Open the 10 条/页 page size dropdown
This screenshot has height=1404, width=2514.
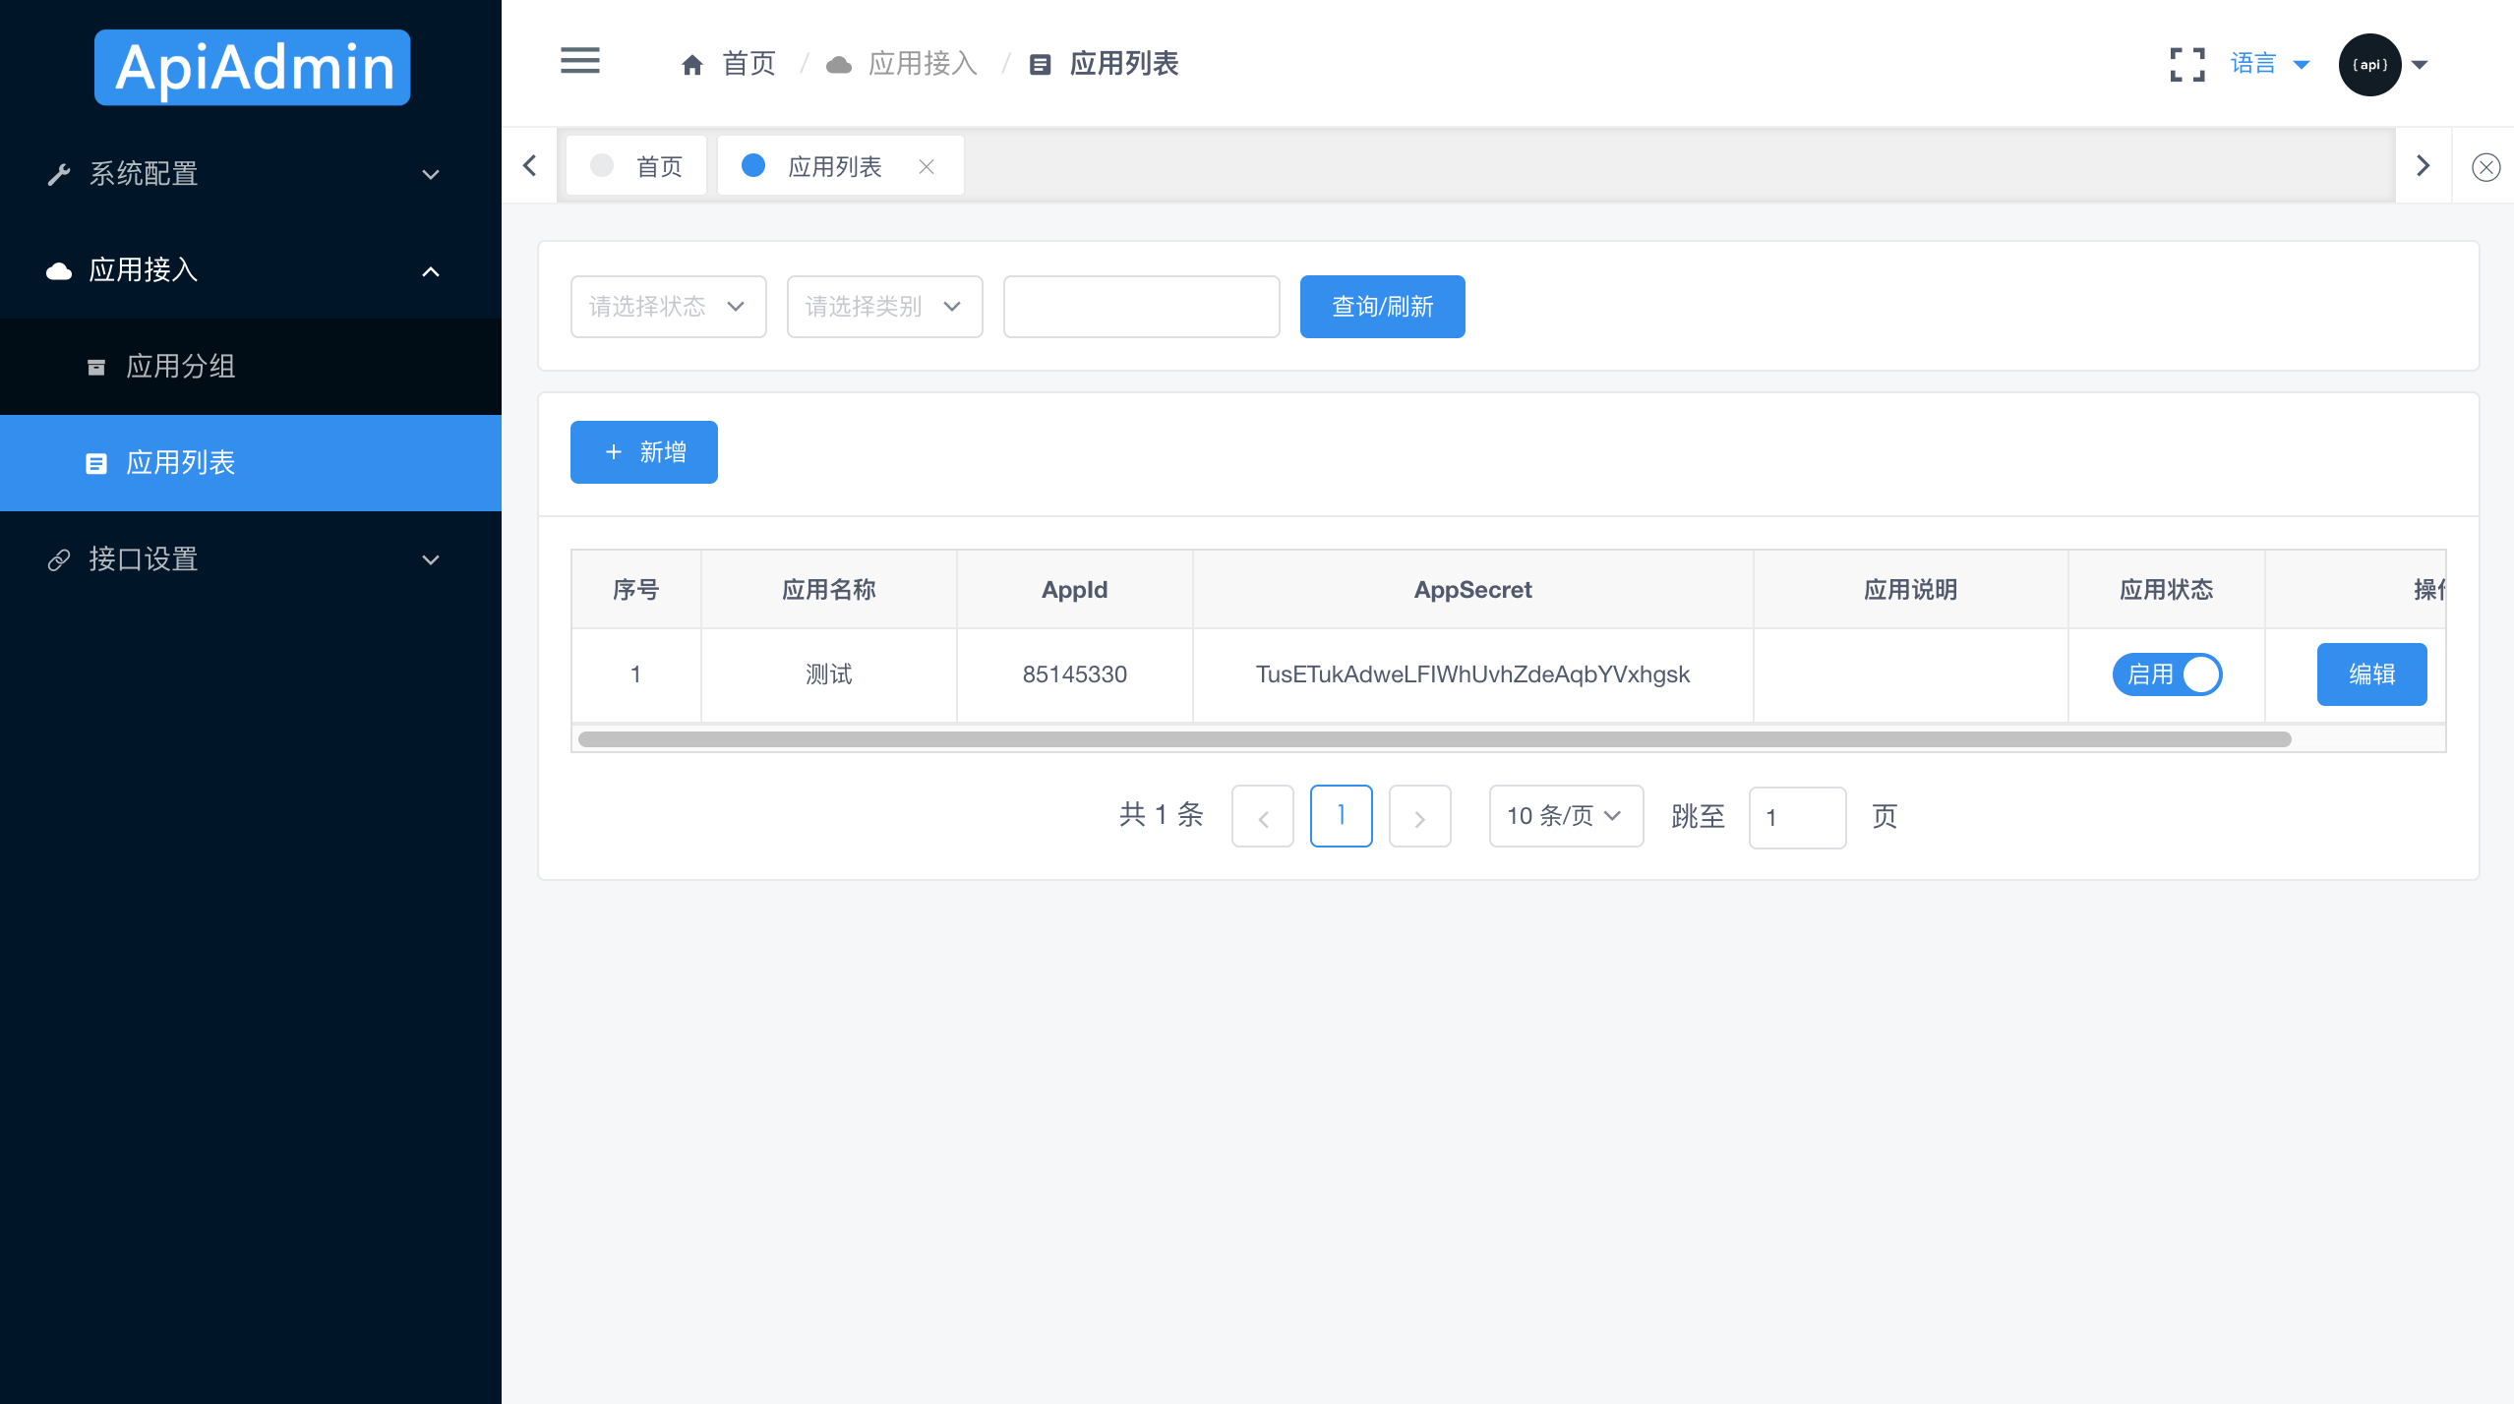point(1566,816)
